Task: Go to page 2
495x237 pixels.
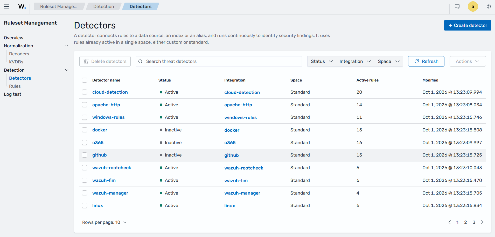Action: pos(465,222)
